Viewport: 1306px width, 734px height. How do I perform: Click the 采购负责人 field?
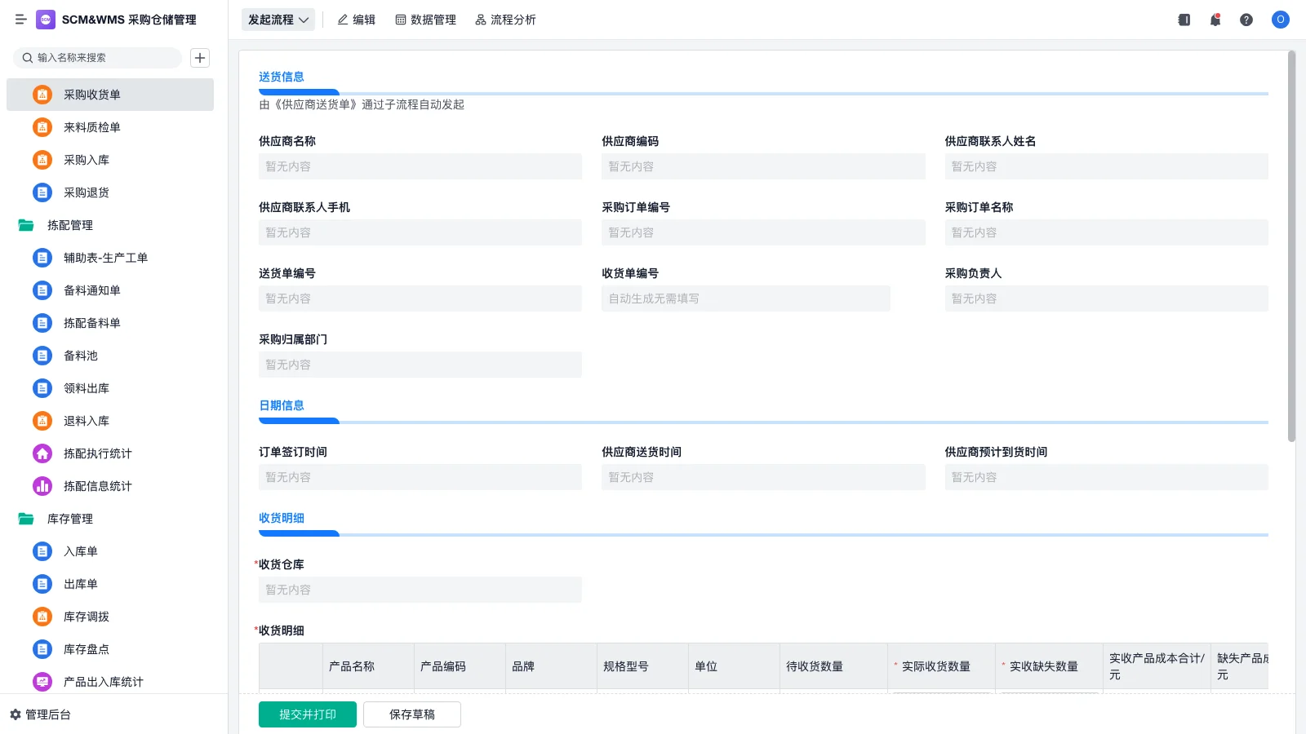click(x=1107, y=298)
